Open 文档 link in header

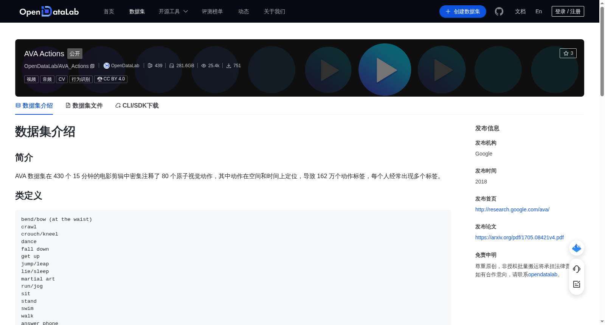520,11
